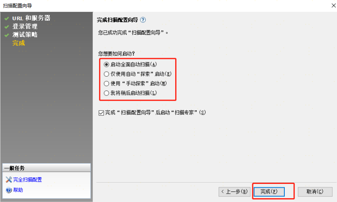
Task: Cancel the wizard with 取消(C) button
Action: coord(315,191)
